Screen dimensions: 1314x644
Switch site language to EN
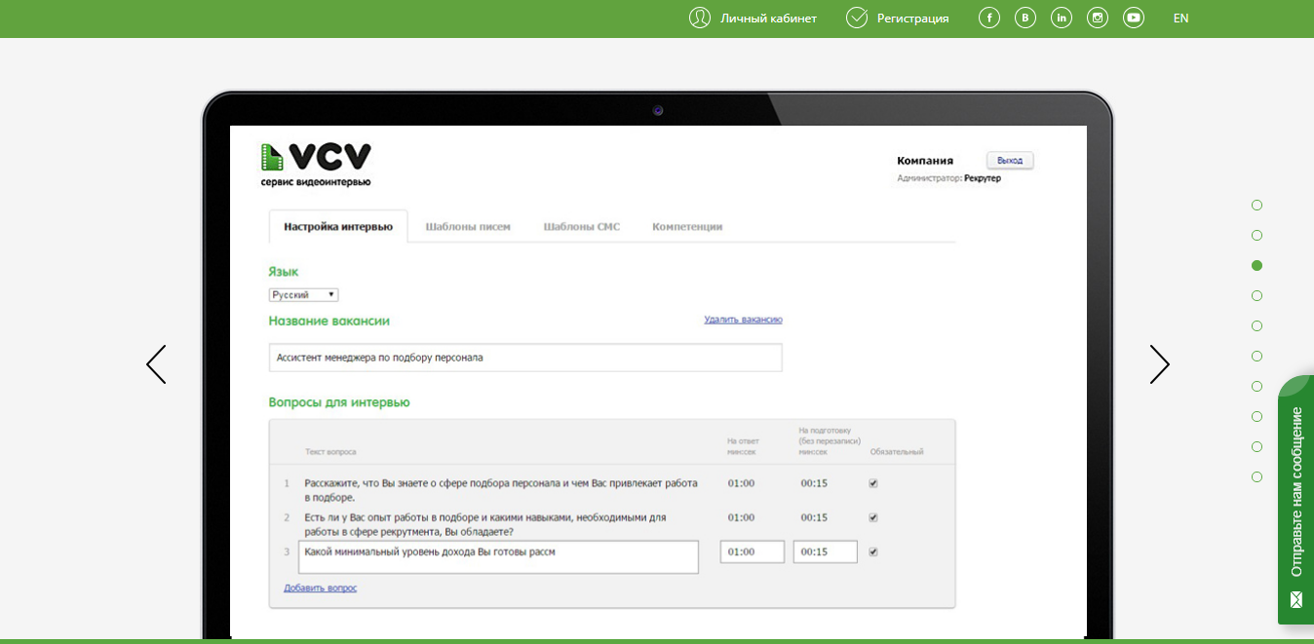point(1180,18)
